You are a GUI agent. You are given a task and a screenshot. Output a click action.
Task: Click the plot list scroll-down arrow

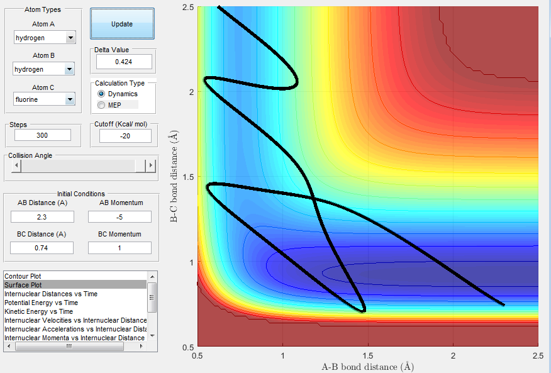point(152,336)
